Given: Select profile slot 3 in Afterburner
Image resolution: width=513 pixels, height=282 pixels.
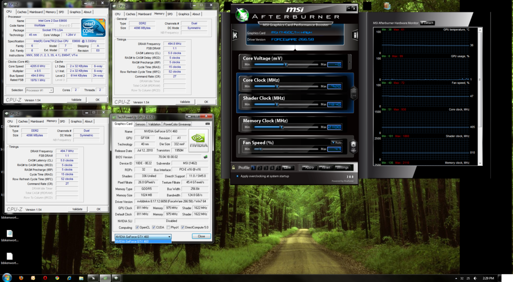Looking at the screenshot, I should (266, 168).
